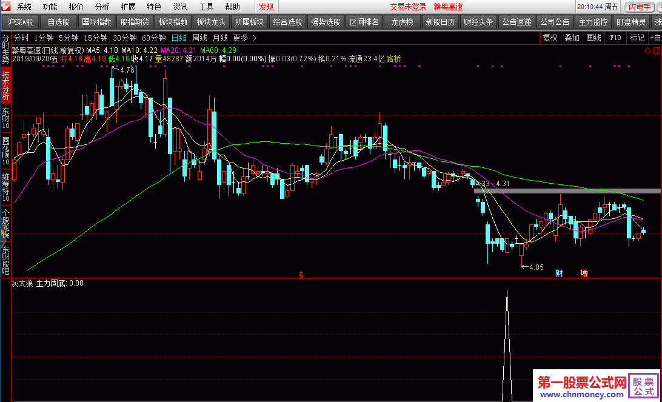
Task: Open the 所属板块 toolbar button
Action: tap(249, 22)
